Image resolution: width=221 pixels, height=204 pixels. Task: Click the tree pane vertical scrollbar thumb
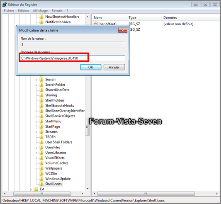pos(87,126)
